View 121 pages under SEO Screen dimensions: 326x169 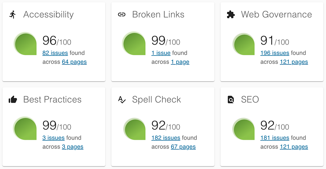tap(294, 147)
